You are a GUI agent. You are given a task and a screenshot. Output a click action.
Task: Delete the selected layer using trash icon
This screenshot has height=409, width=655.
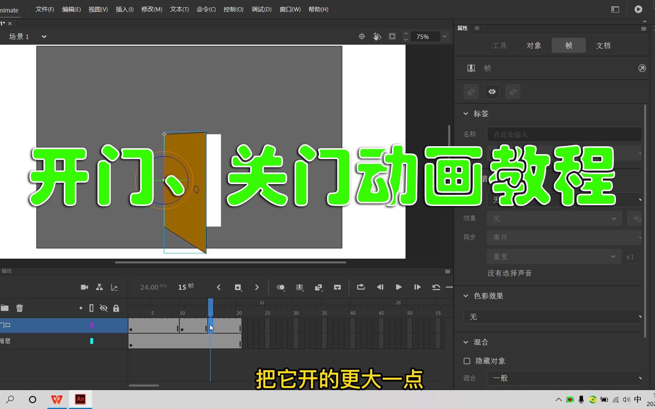coord(19,308)
